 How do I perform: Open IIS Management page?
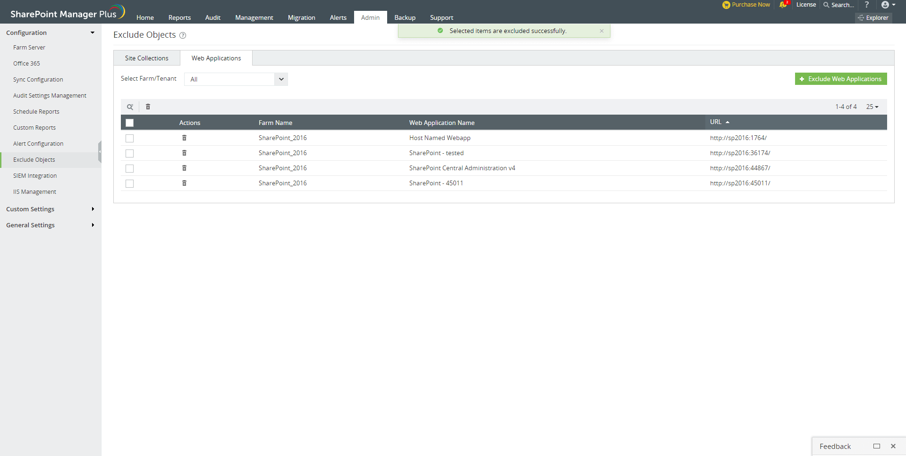34,192
